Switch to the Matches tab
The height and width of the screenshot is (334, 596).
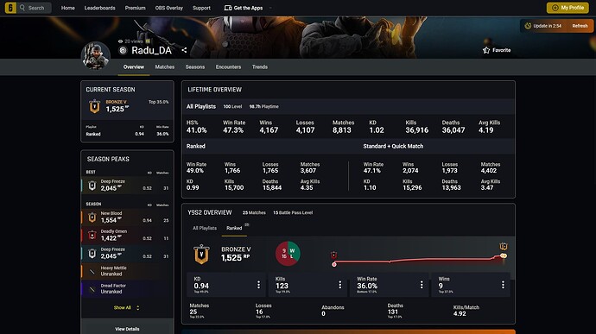(165, 66)
